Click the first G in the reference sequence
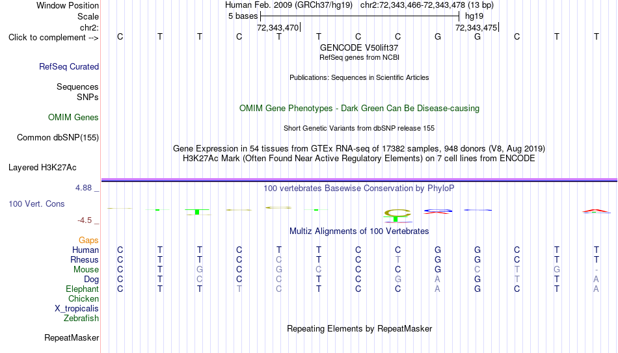Viewport: 618px width, 353px height. (x=438, y=36)
